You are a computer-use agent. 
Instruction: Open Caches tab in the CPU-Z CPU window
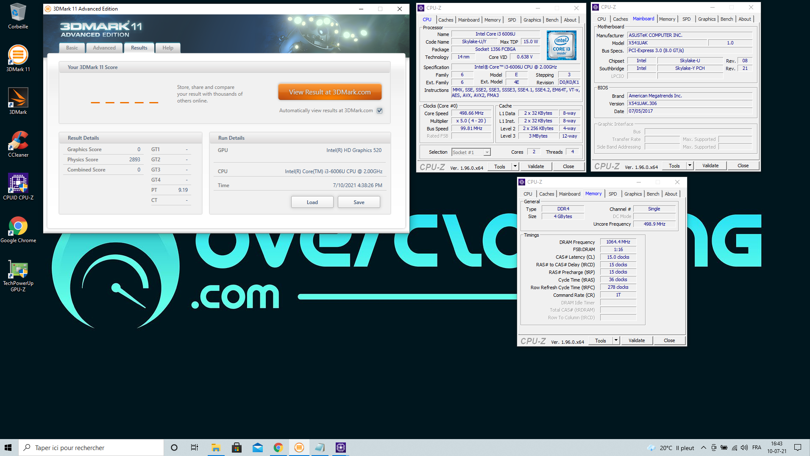(445, 20)
